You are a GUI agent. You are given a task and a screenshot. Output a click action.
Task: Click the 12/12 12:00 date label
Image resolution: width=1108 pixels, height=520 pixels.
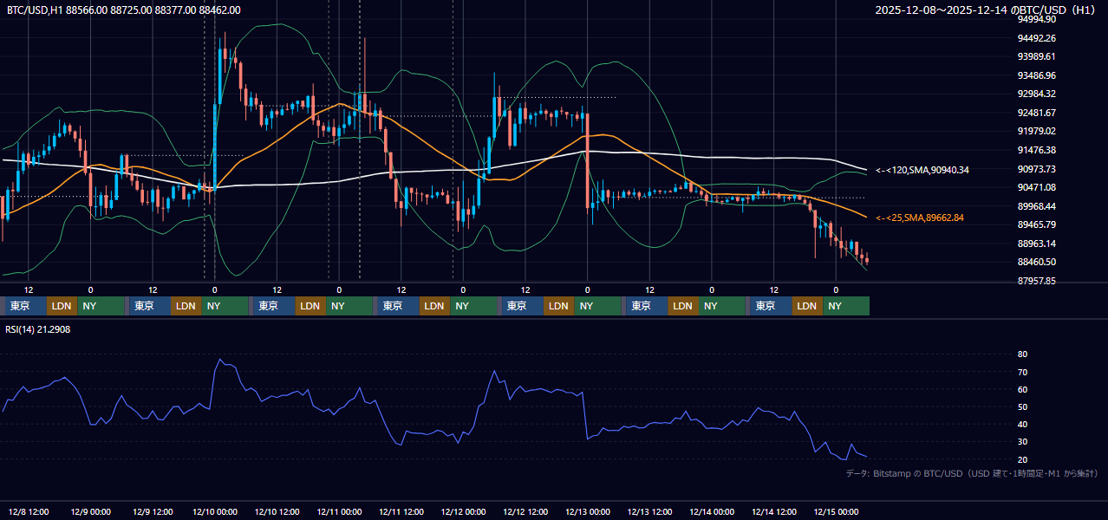pyautogui.click(x=525, y=511)
